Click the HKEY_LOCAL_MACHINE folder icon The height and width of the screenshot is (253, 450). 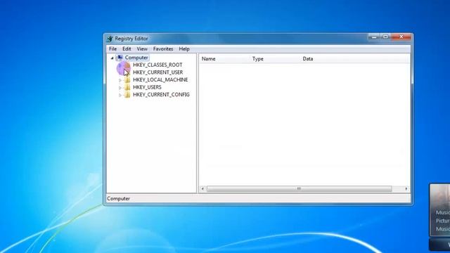coord(127,79)
